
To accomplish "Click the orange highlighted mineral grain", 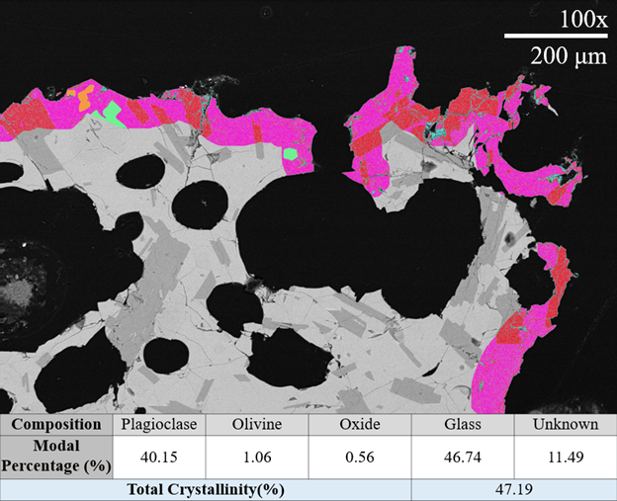I will (x=85, y=98).
